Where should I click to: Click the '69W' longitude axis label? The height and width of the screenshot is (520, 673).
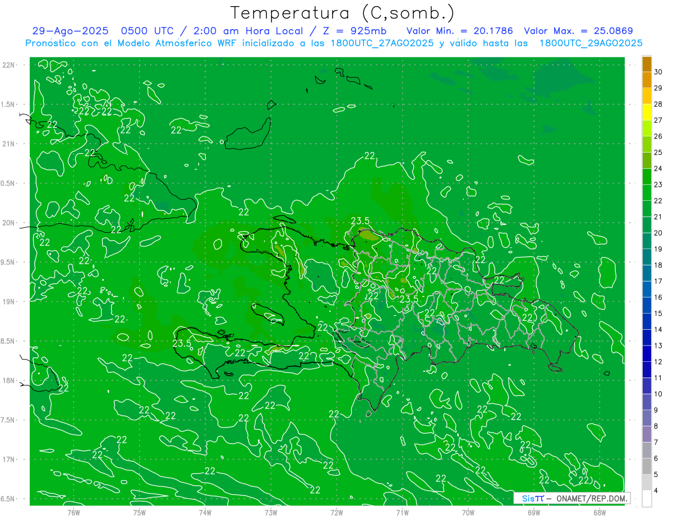(x=534, y=513)
